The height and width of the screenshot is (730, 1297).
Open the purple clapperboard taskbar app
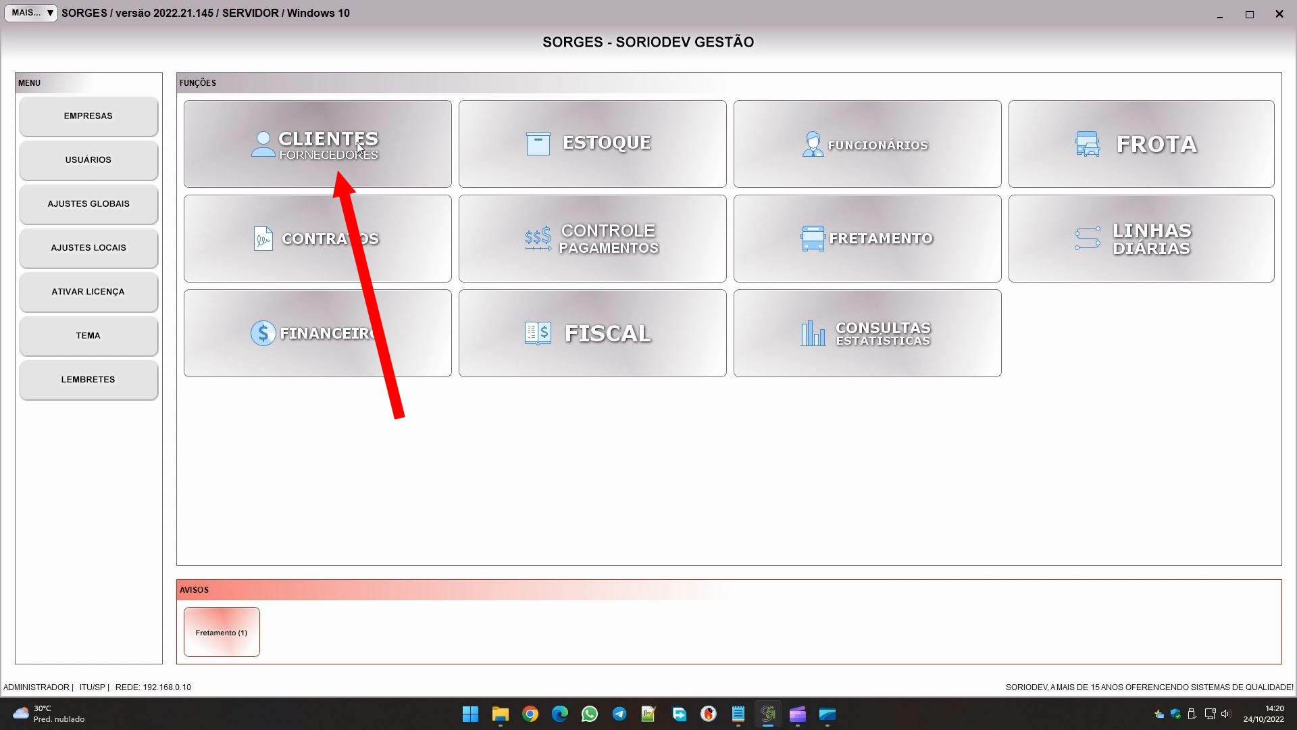(x=798, y=714)
